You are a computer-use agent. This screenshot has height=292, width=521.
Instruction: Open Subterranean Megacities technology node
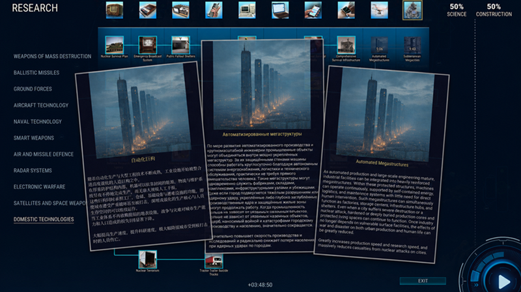412,45
